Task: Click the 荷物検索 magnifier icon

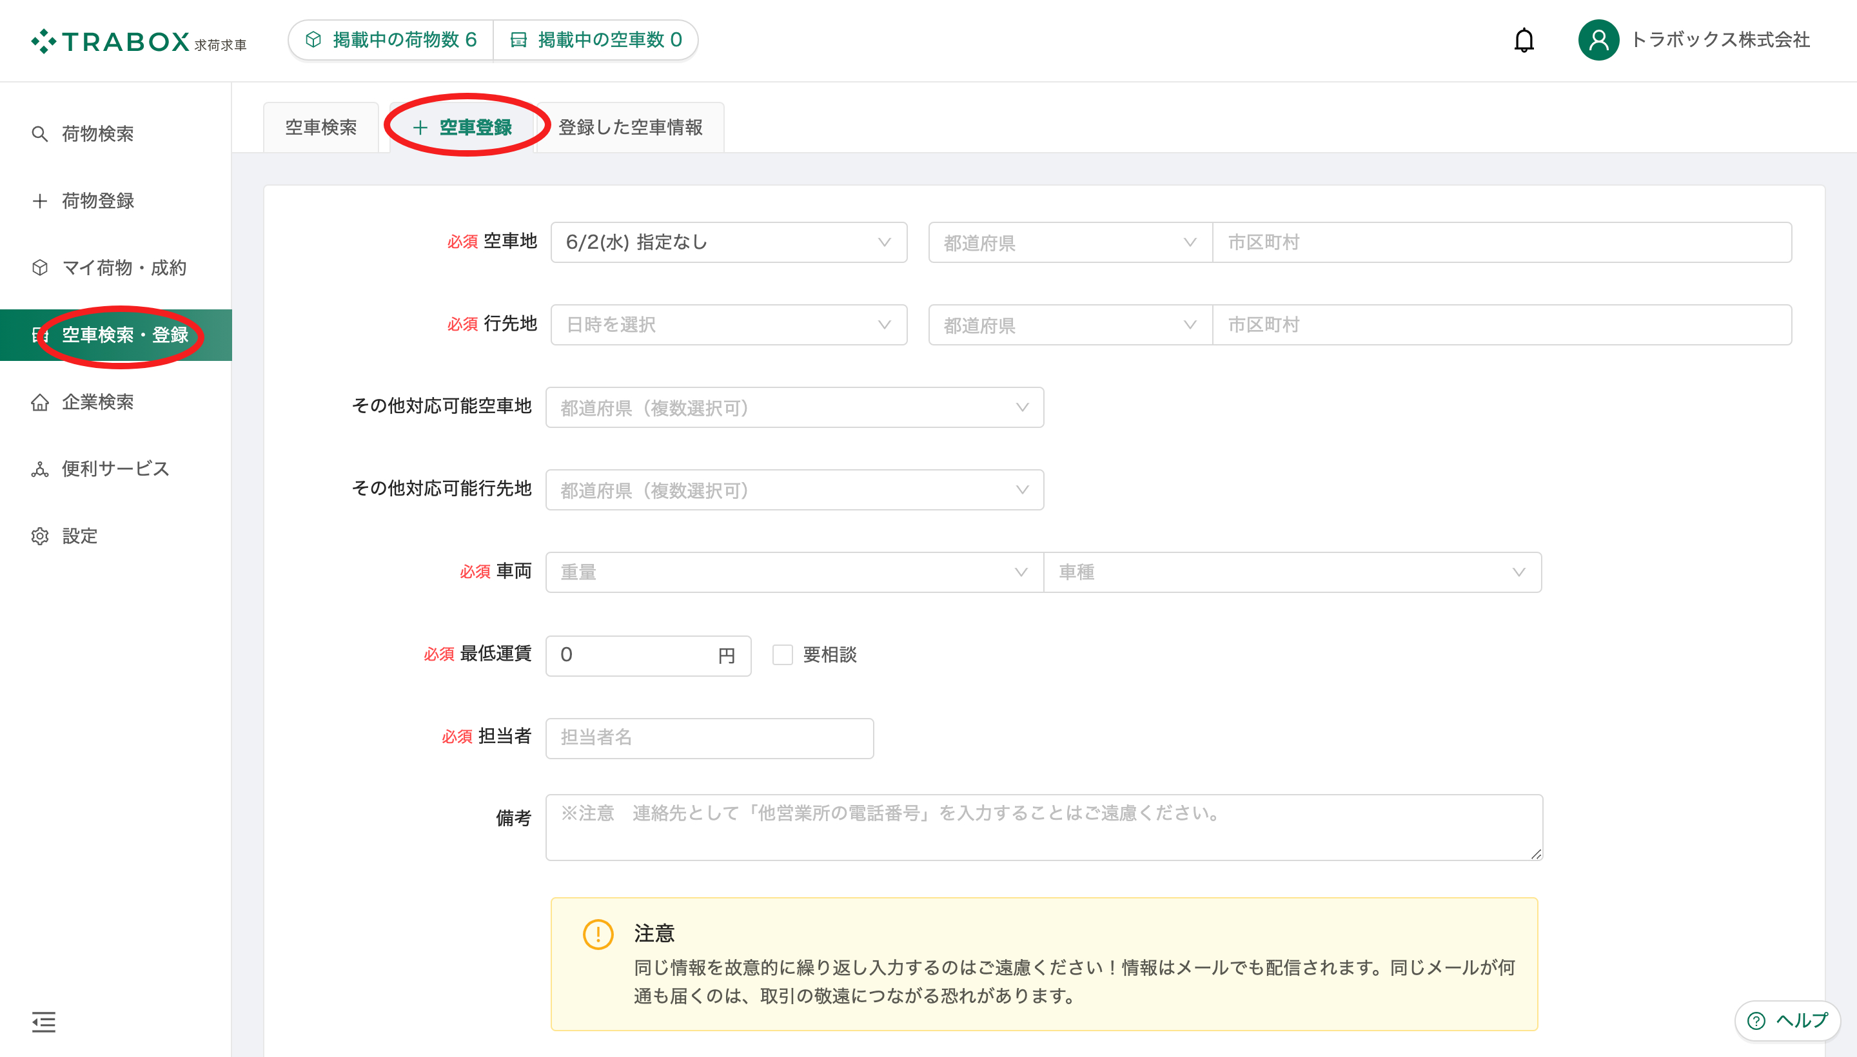Action: [x=40, y=134]
